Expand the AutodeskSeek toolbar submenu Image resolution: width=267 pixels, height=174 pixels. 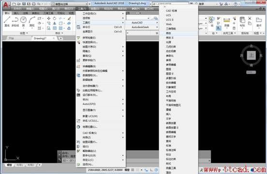[142, 27]
